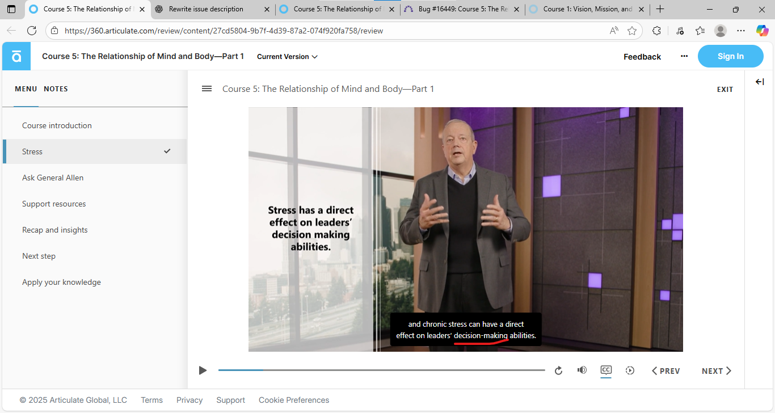Open a new browser tab plus icon

[x=660, y=9]
